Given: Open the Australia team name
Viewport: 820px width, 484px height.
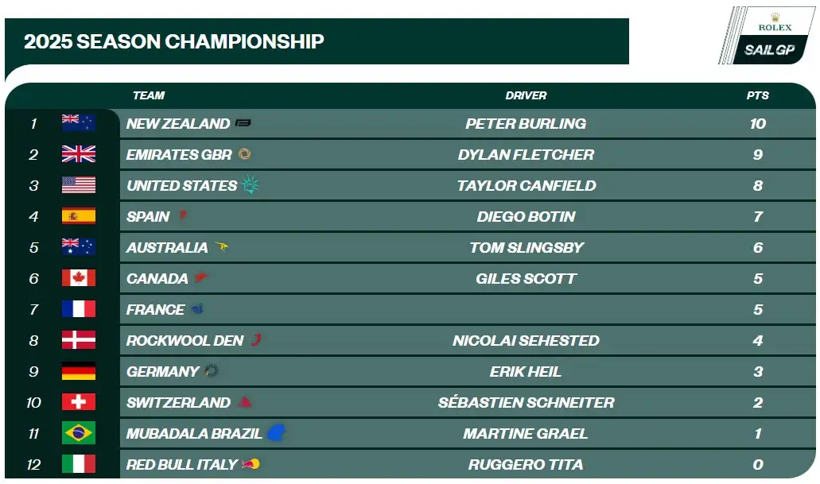Looking at the screenshot, I should pos(167,247).
